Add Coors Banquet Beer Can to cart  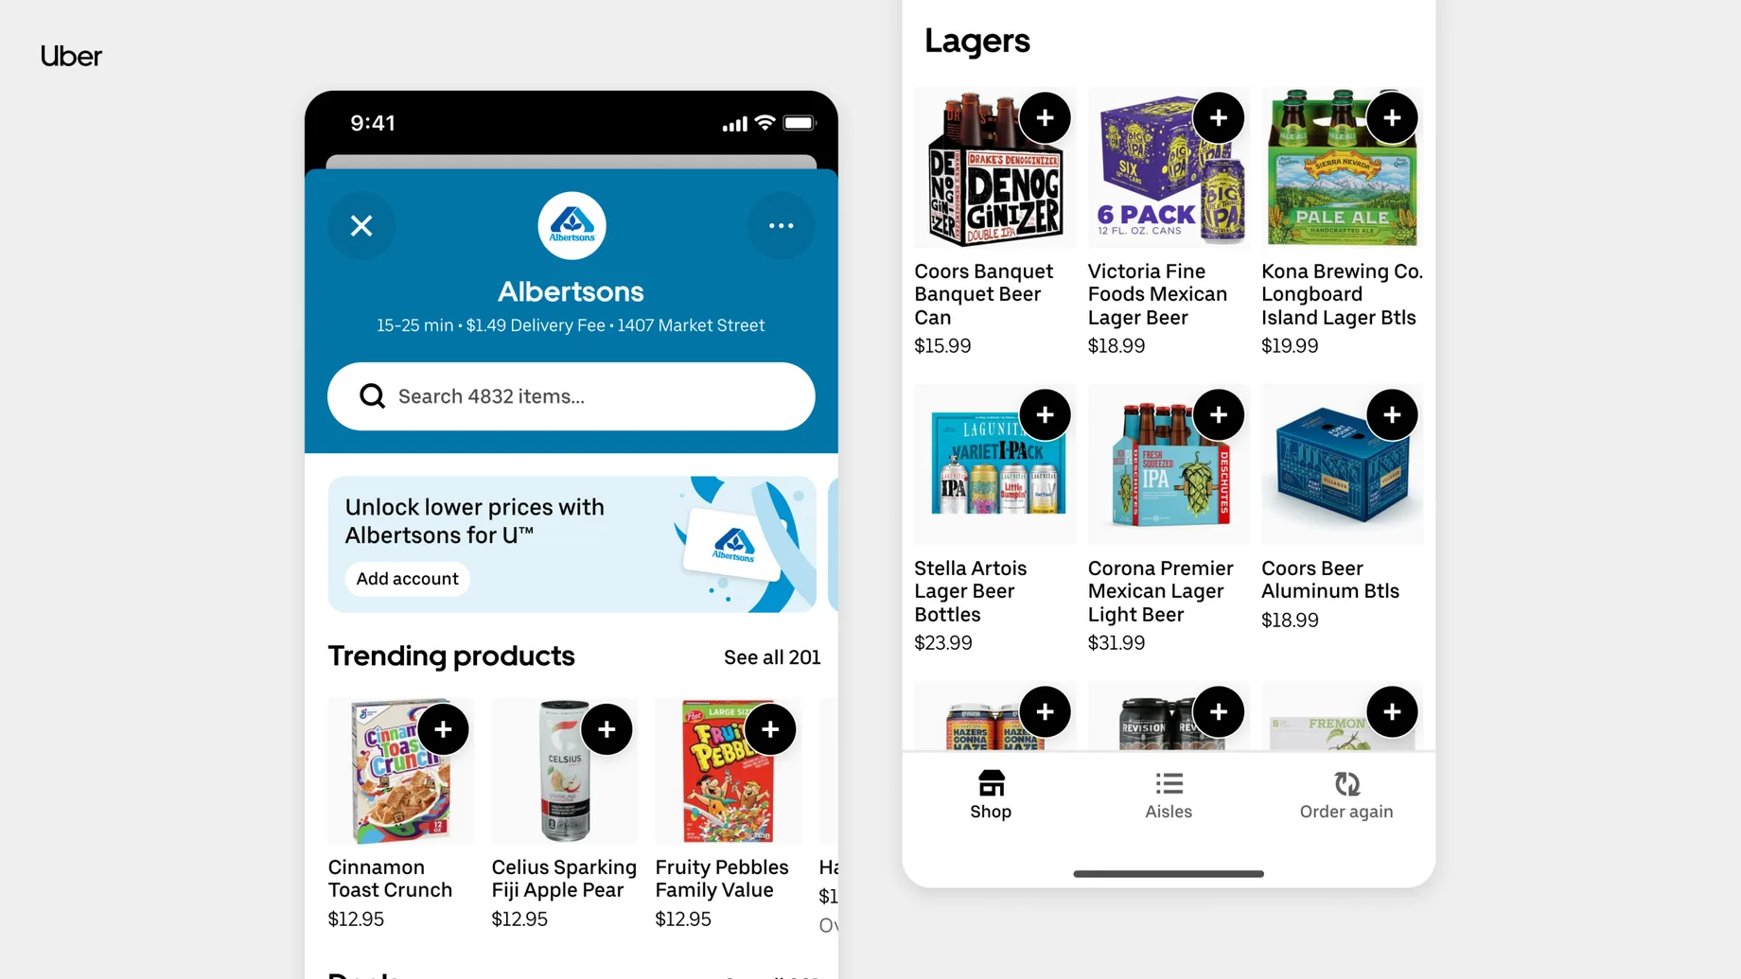(1045, 118)
